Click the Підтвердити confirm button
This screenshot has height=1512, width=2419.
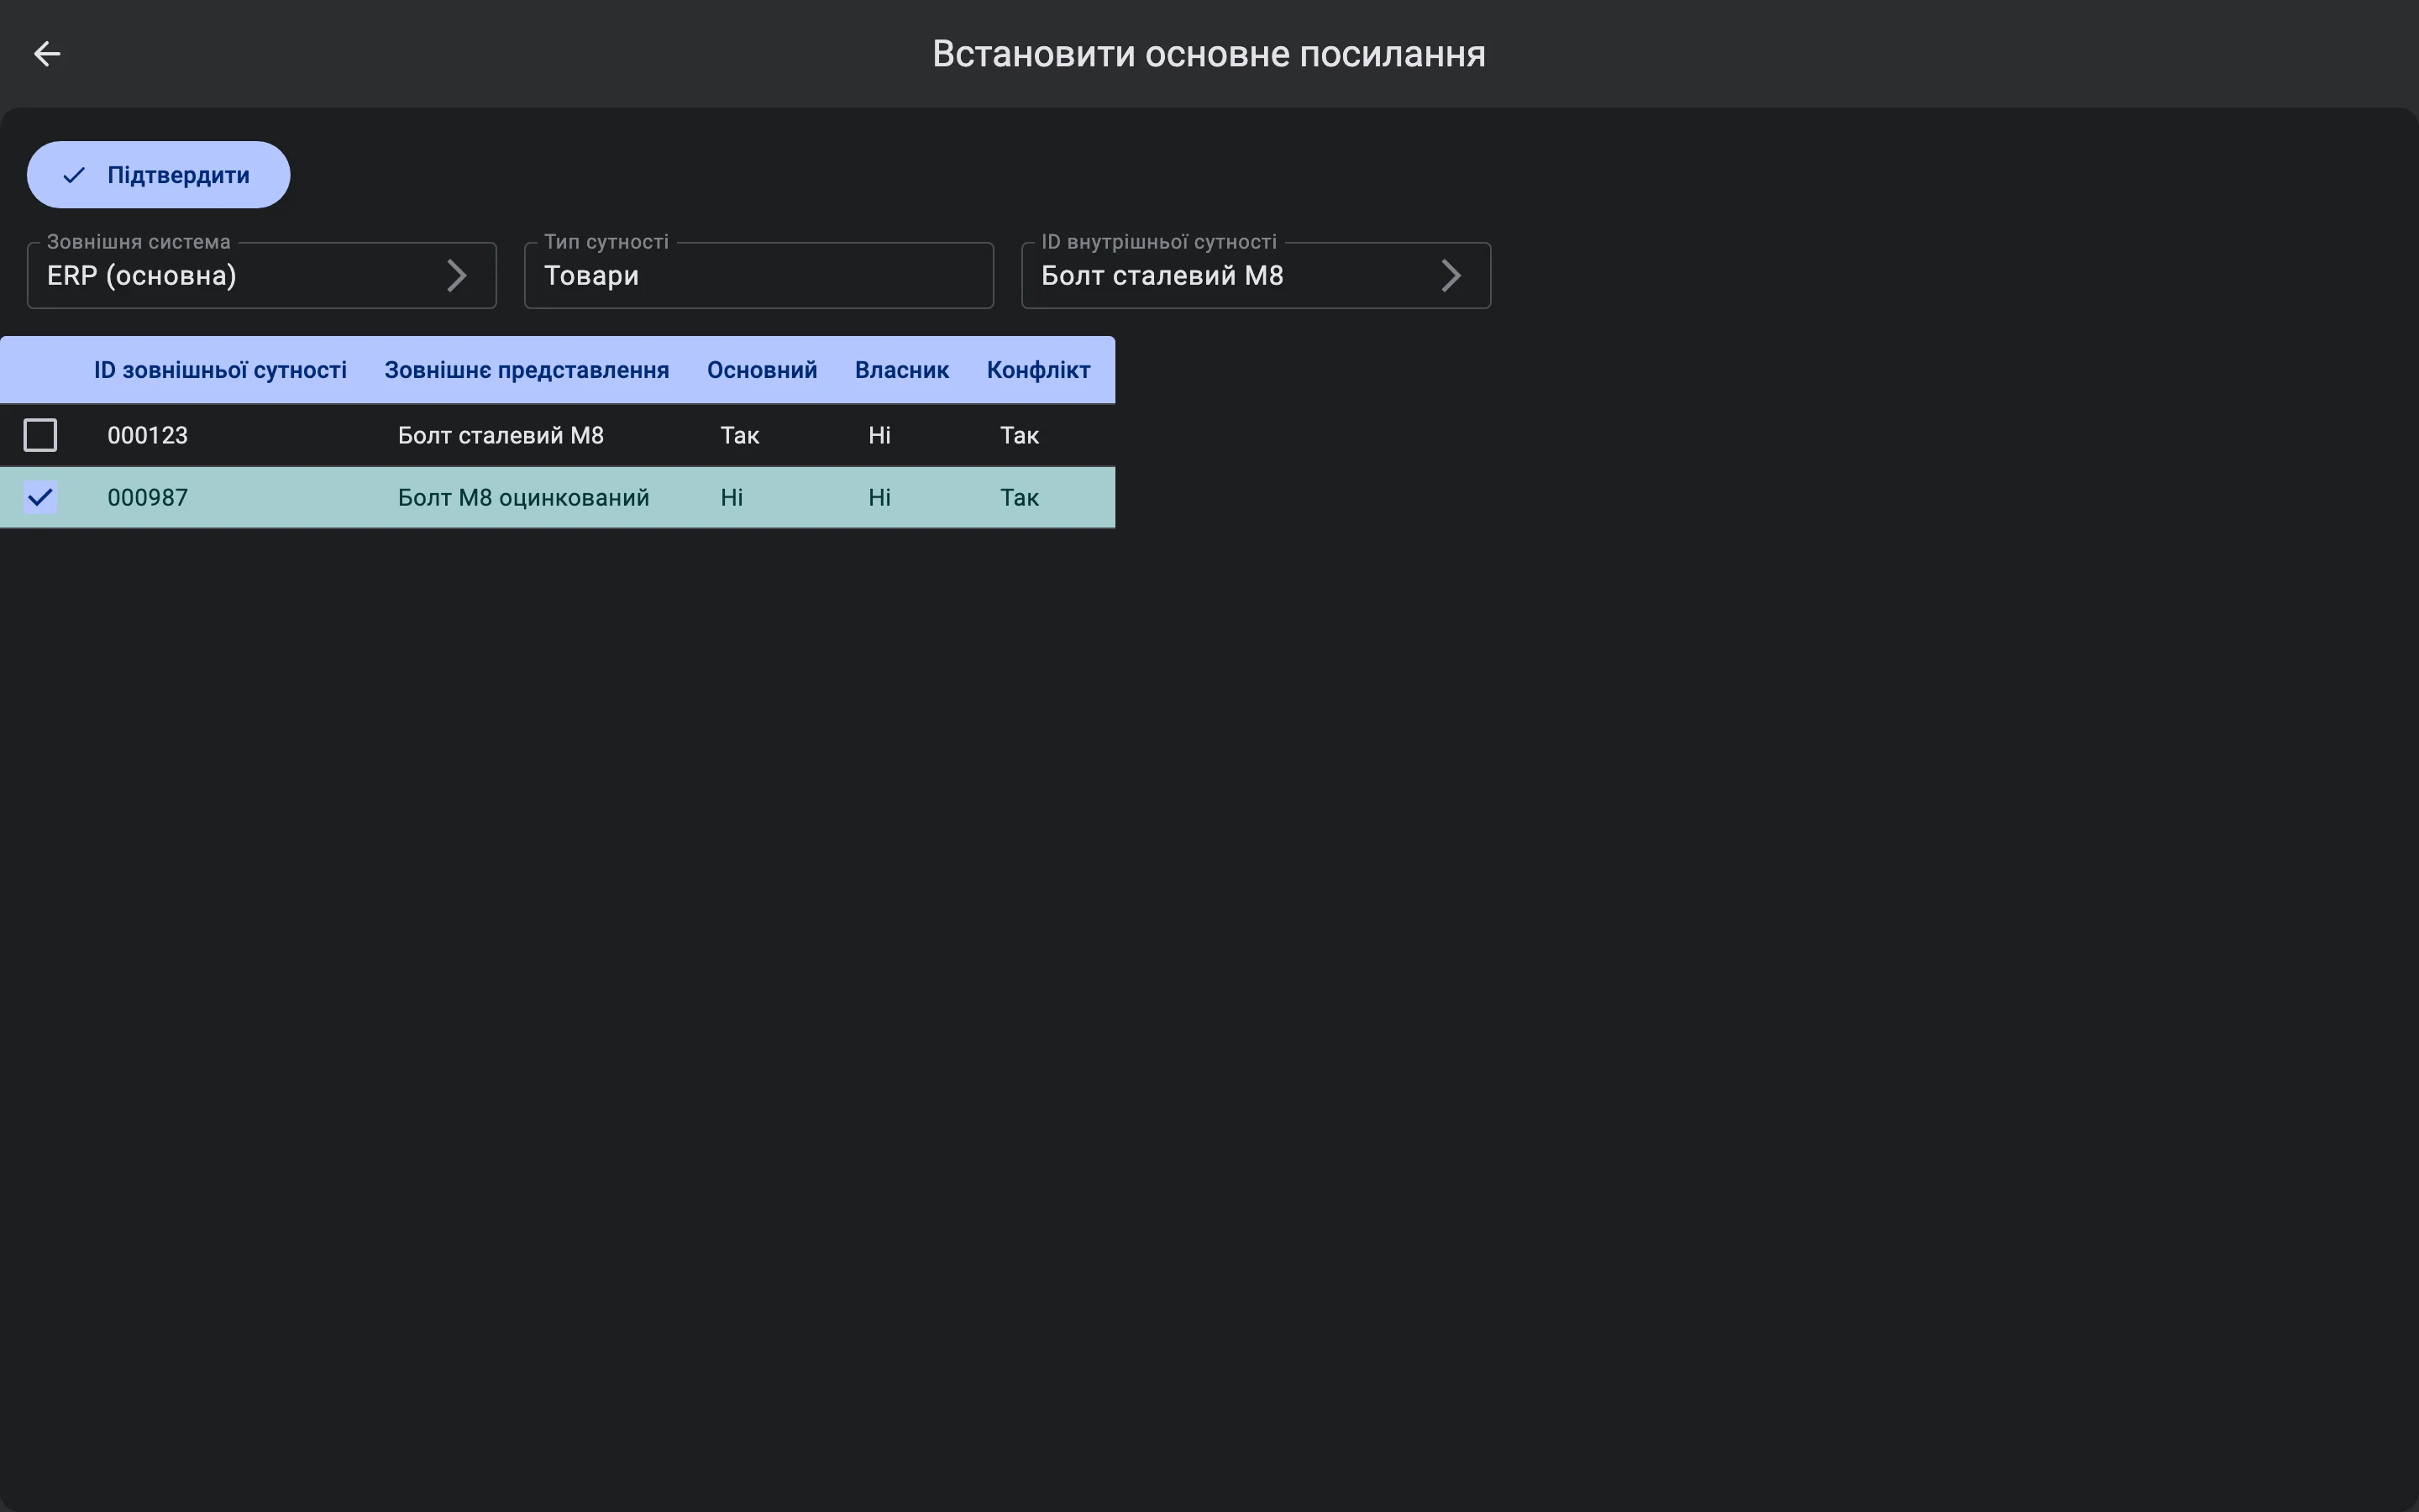point(158,175)
